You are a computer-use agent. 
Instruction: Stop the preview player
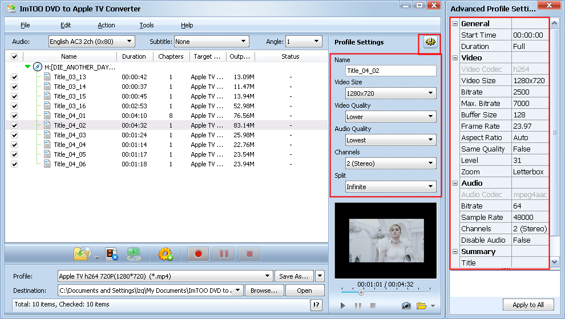point(373,305)
